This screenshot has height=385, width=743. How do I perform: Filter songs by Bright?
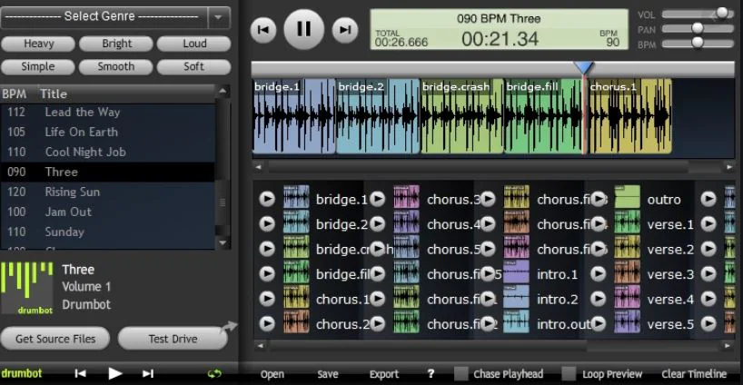pos(116,44)
